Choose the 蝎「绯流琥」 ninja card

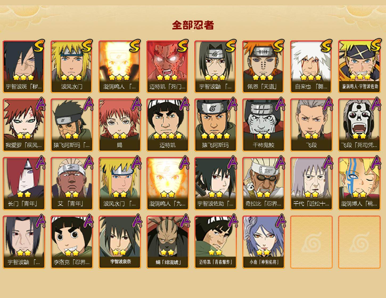click(x=167, y=242)
